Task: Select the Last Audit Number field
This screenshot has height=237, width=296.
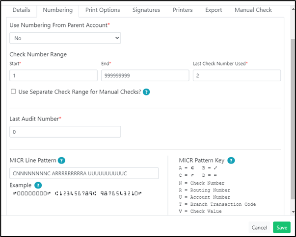Action: 65,132
